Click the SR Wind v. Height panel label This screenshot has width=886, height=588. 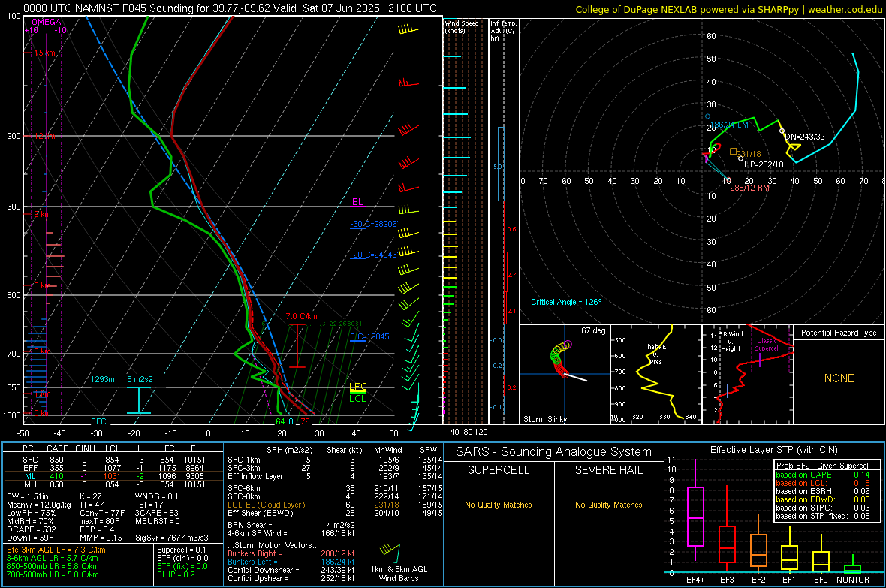pyautogui.click(x=731, y=342)
